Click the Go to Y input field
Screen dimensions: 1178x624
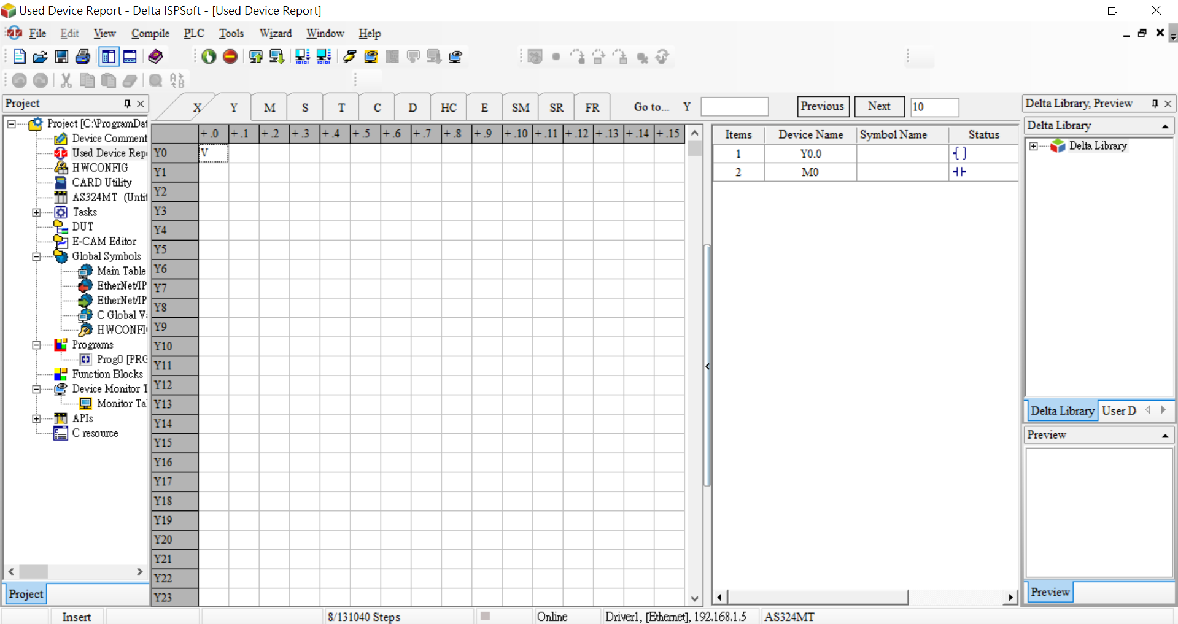pos(734,107)
